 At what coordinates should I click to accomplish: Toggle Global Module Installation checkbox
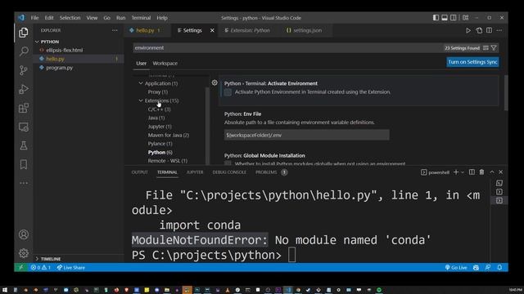(228, 163)
